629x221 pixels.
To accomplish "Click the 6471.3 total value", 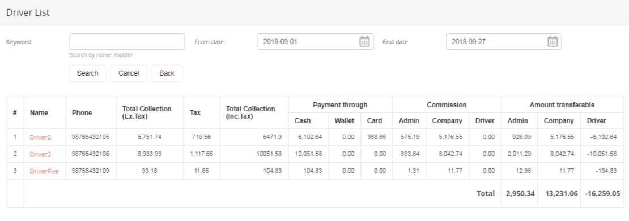I will coord(273,137).
